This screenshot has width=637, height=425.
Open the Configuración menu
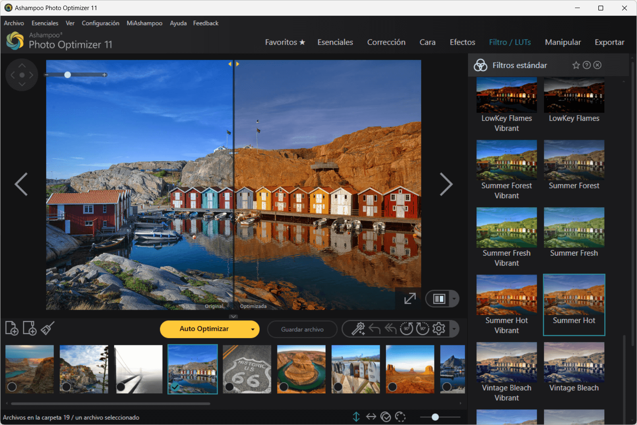click(x=100, y=23)
